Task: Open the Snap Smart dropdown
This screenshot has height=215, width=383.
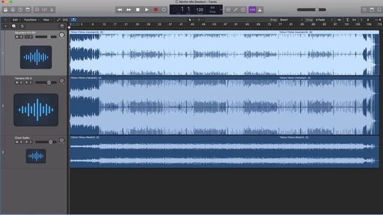Action: click(x=291, y=20)
